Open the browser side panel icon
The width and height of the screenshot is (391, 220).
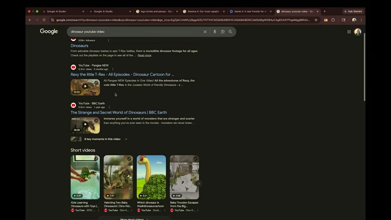point(344,20)
